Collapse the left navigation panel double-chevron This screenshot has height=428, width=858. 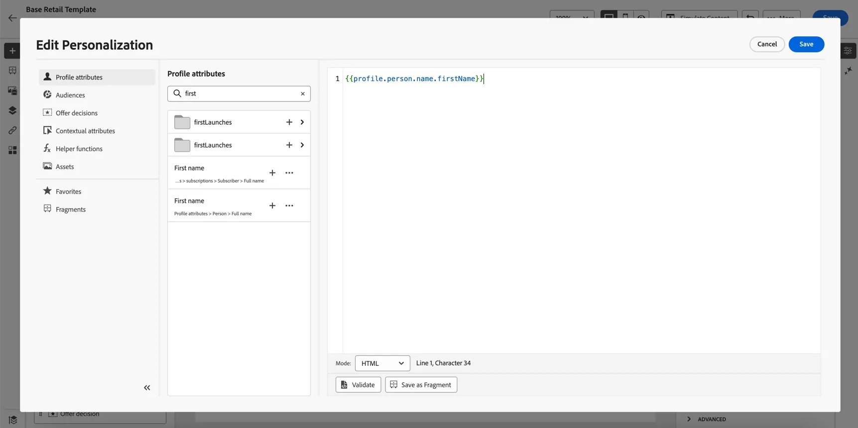click(x=147, y=388)
